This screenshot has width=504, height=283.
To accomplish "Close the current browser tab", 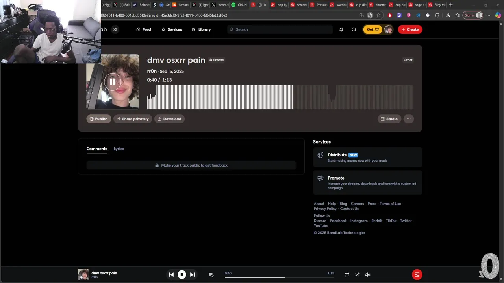I will 265,5.
